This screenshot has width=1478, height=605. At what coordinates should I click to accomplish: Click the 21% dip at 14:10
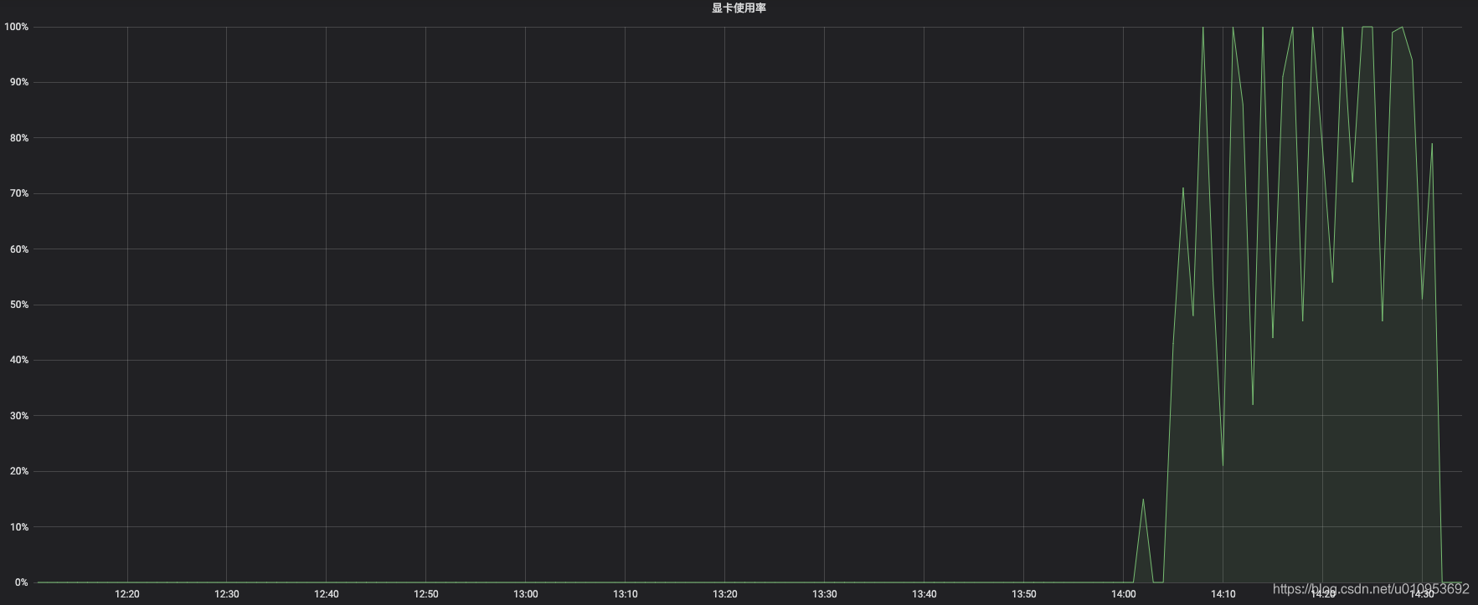pos(1223,466)
